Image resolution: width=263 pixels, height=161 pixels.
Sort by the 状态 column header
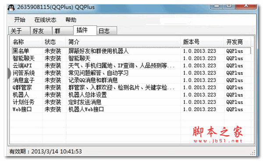click(53, 42)
